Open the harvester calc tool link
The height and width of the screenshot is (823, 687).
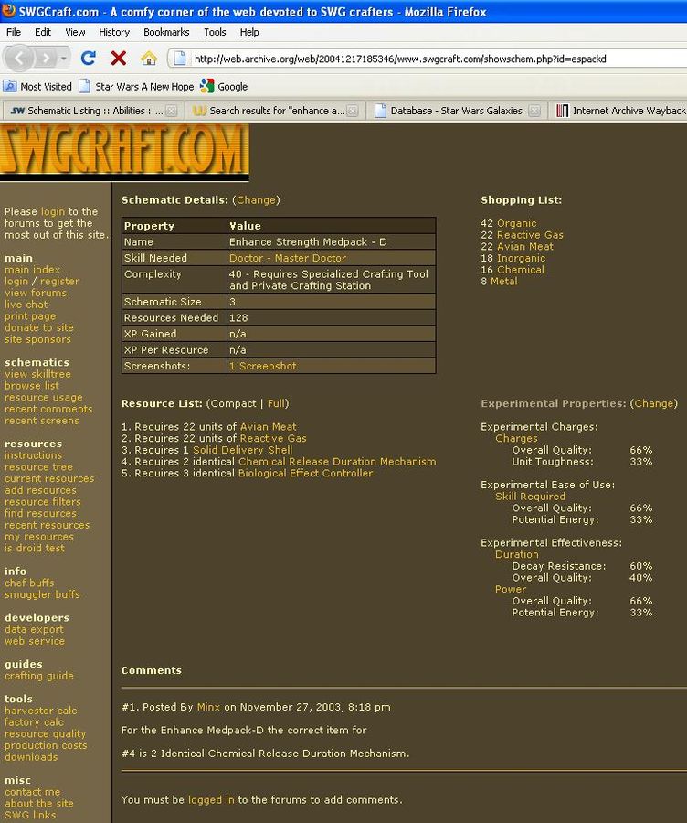point(40,711)
